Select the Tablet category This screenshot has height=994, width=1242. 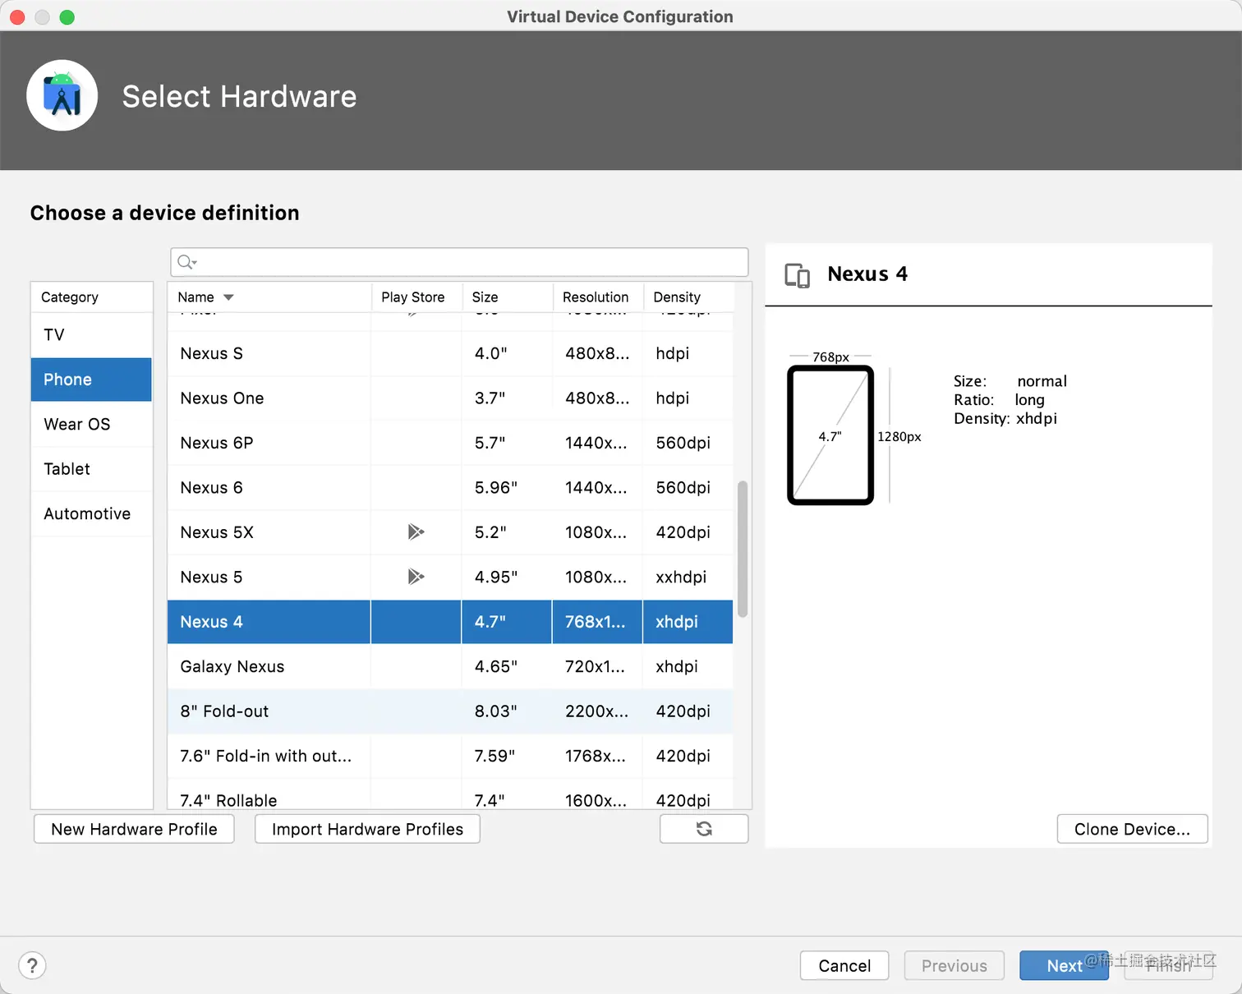(91, 469)
